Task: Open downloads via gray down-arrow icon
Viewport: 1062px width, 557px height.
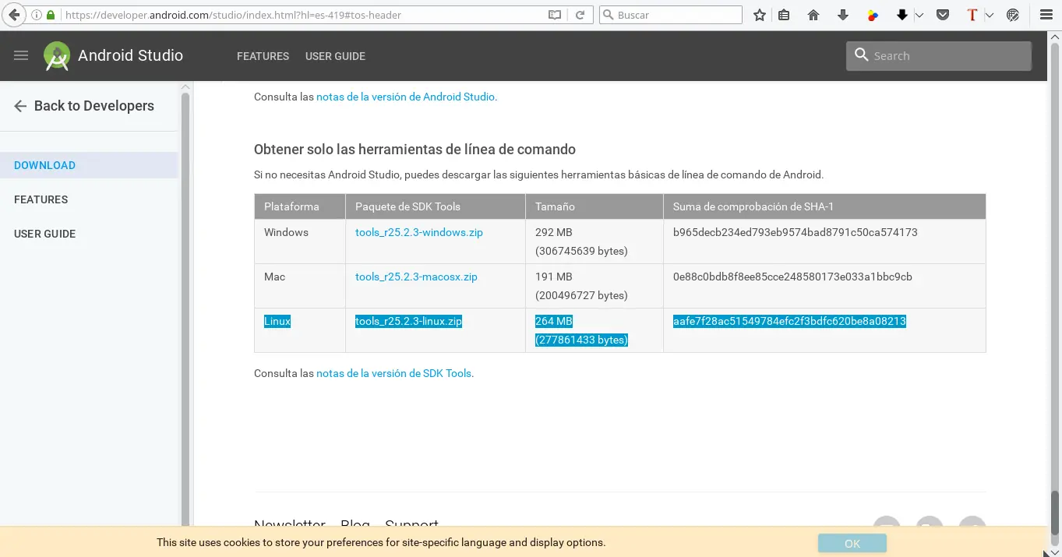Action: click(843, 15)
